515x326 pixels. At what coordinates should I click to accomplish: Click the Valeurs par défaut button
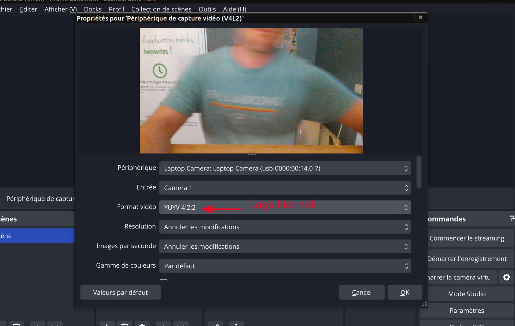tap(120, 292)
